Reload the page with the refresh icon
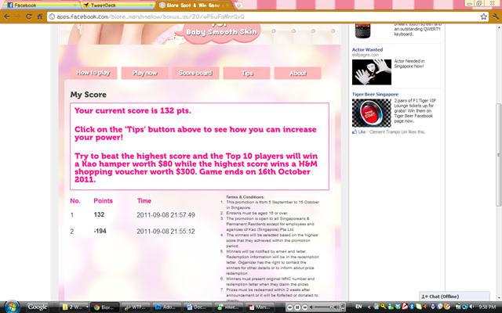This screenshot has width=502, height=313. 29,16
